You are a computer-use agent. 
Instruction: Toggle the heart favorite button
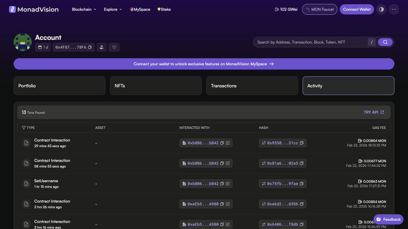tap(114, 47)
